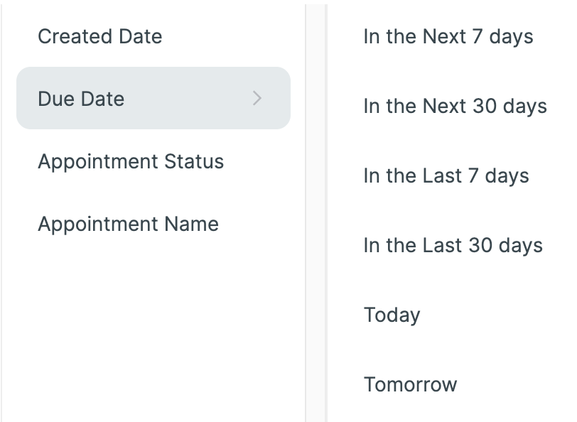Select Appointment Name from the field list
The height and width of the screenshot is (422, 577).
[x=128, y=224]
